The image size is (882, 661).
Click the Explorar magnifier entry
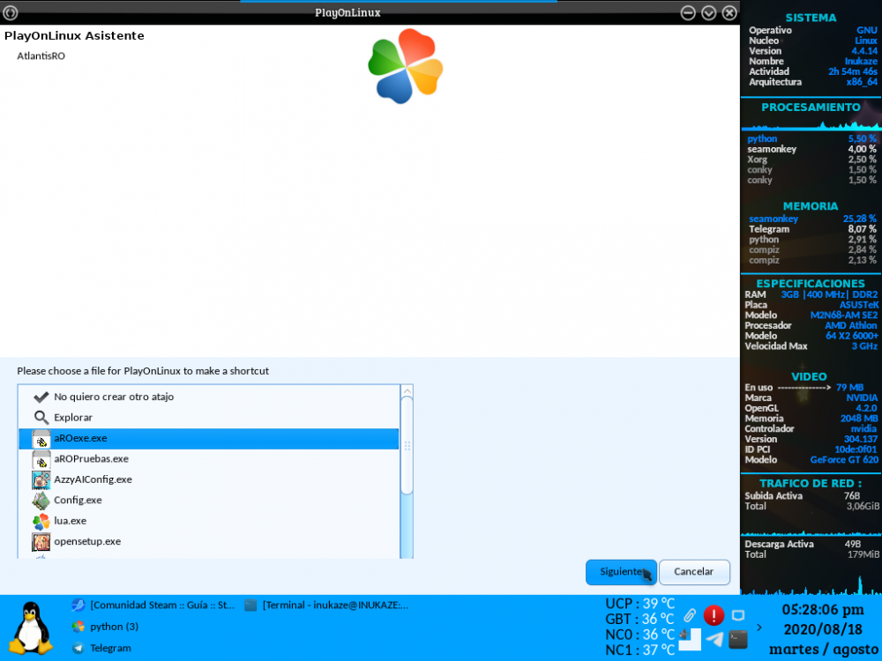[x=72, y=418]
